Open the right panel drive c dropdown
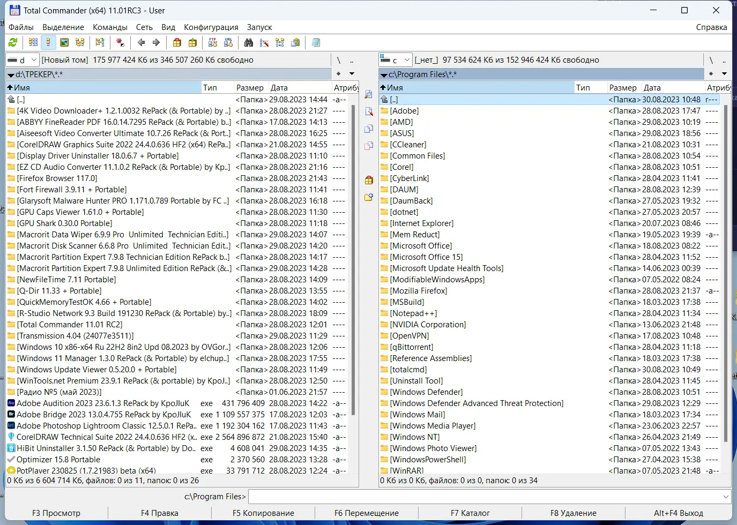This screenshot has width=737, height=525. [x=395, y=60]
